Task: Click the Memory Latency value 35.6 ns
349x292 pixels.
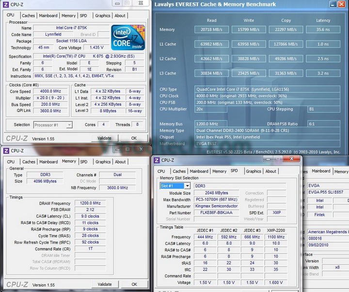Action: (x=323, y=30)
